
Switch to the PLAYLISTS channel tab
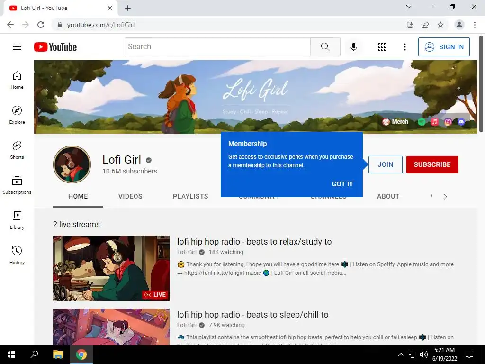tap(190, 197)
